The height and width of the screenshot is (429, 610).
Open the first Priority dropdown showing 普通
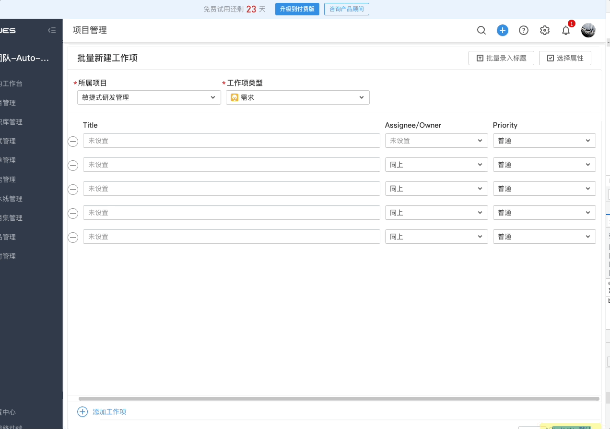tap(544, 140)
